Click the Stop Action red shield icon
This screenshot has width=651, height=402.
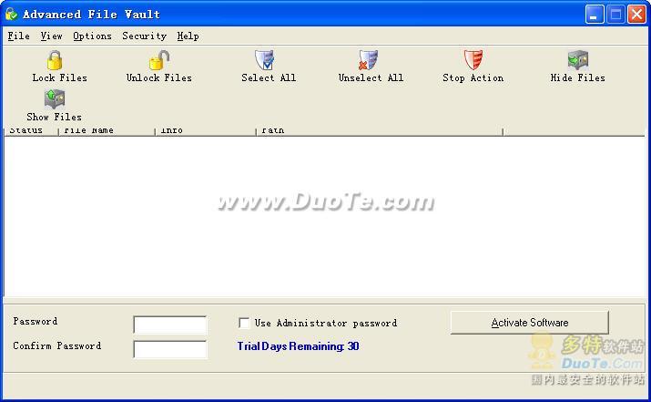(x=473, y=61)
